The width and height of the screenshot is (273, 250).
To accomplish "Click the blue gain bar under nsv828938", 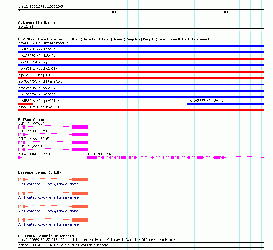I will point(141,52).
